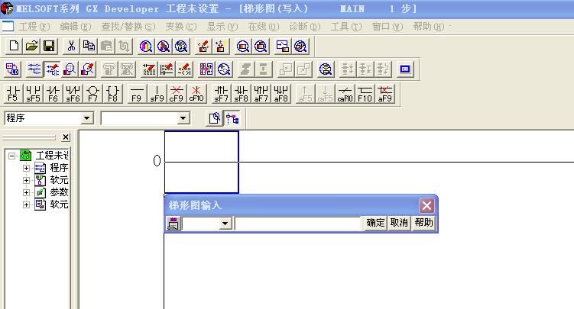The image size is (574, 309).
Task: Open an existing project via folder icon
Action: click(31, 47)
